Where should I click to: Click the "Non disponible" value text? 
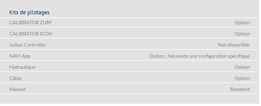(x=233, y=45)
